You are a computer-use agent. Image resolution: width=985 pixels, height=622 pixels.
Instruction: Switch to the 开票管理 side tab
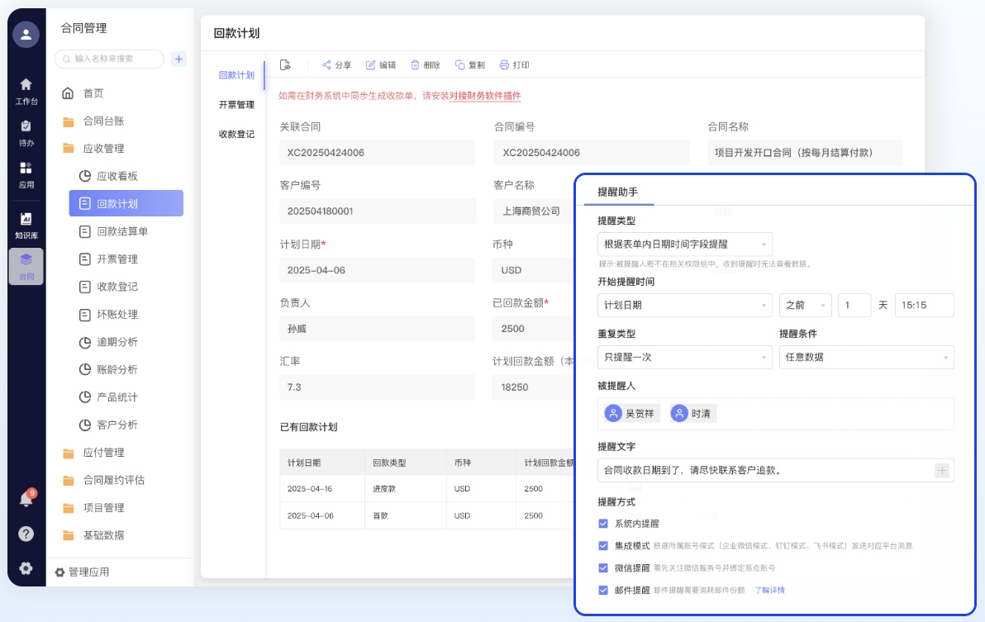click(236, 105)
